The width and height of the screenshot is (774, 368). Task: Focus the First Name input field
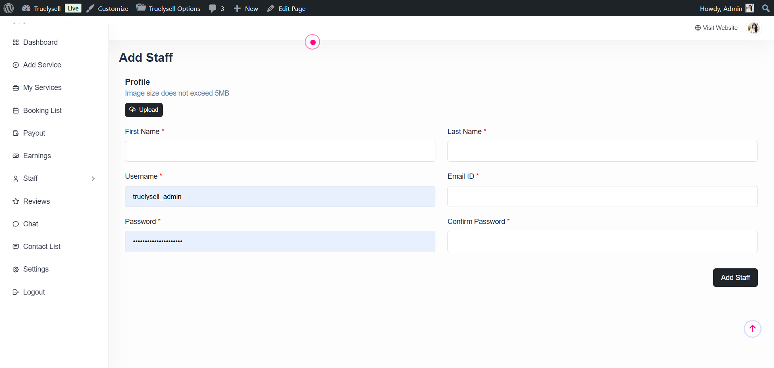pos(280,151)
